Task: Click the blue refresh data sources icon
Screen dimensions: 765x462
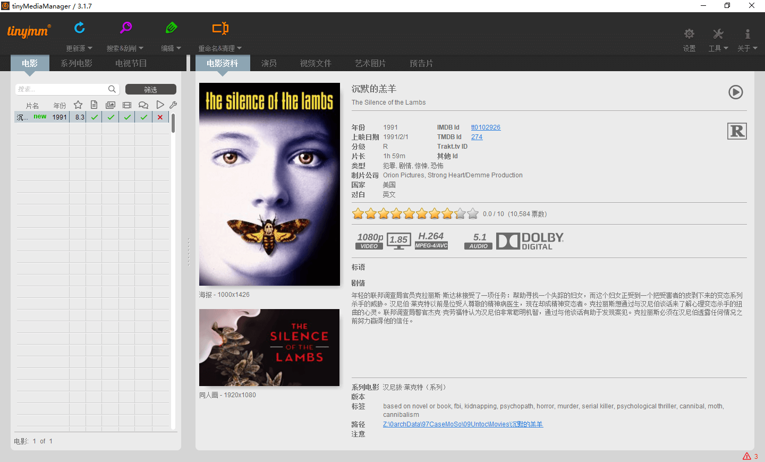Action: (x=80, y=28)
